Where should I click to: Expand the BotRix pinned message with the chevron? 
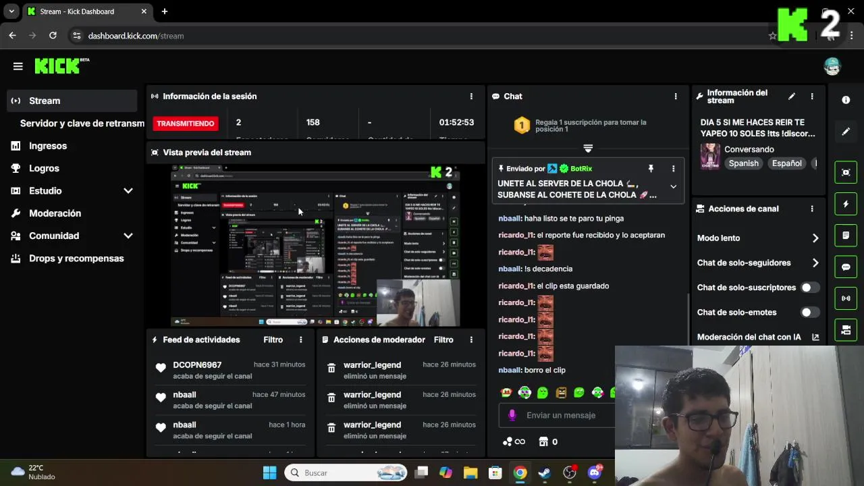click(673, 187)
